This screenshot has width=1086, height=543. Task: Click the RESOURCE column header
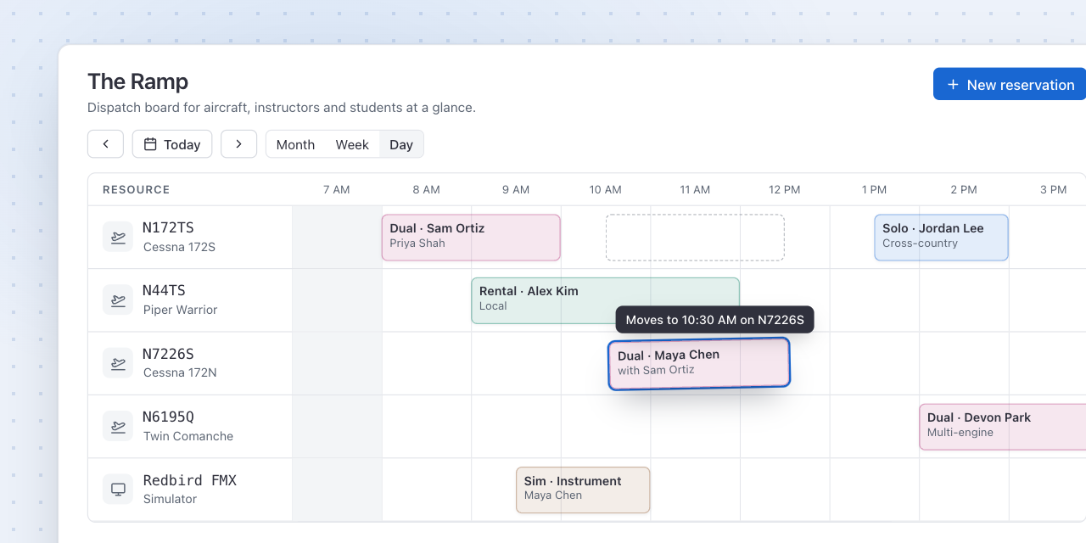[136, 190]
